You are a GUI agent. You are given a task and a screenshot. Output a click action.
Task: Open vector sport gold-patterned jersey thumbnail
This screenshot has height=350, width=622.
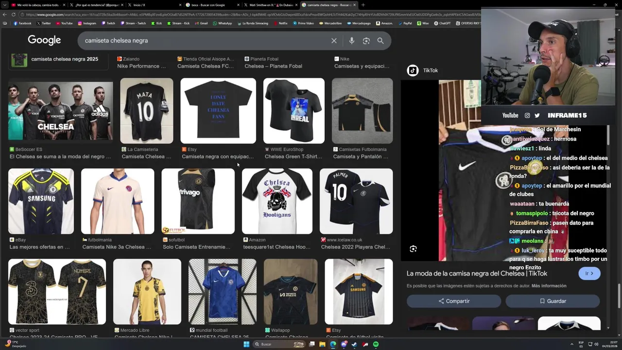57,292
